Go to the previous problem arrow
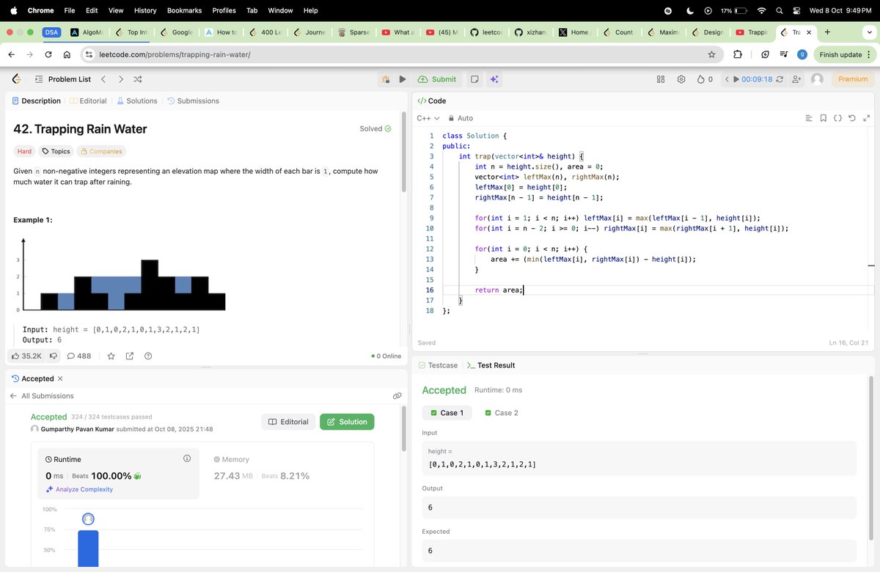The height and width of the screenshot is (572, 880). 103,79
